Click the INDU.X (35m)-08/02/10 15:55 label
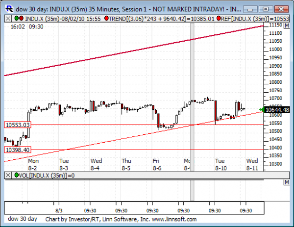 tap(63, 19)
